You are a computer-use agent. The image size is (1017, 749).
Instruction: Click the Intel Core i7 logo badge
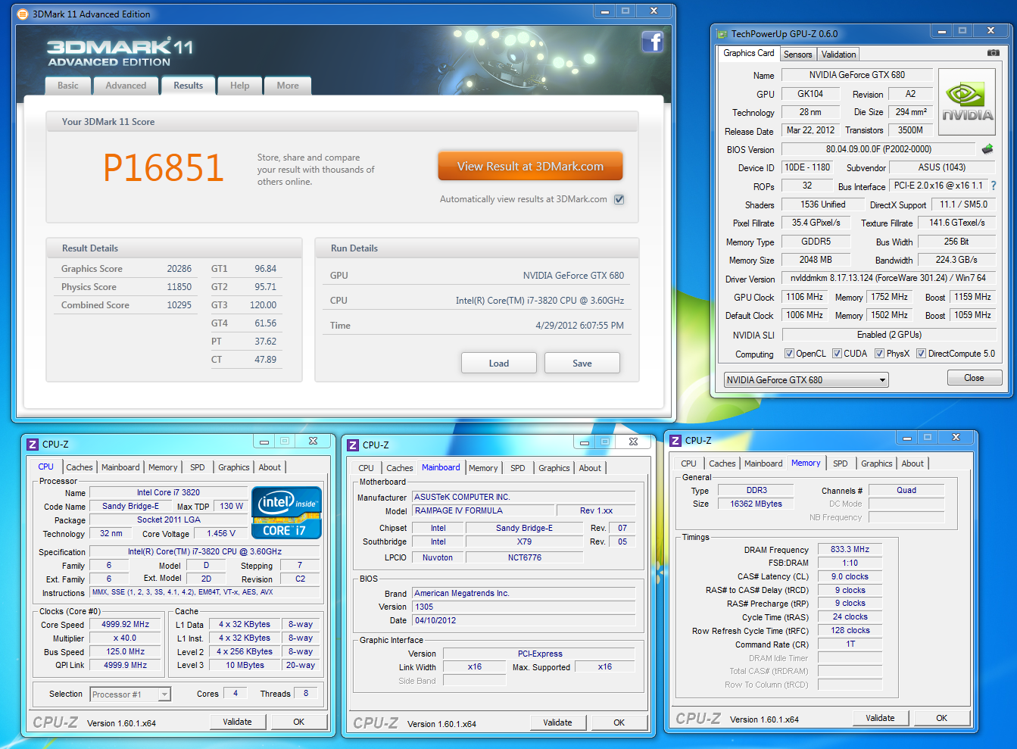tap(287, 513)
